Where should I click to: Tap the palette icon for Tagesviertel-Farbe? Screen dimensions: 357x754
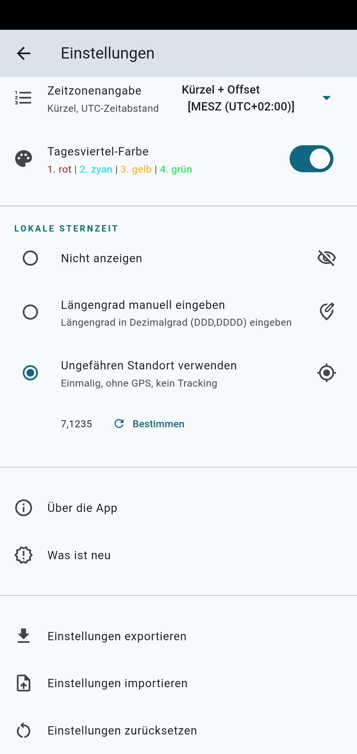click(x=23, y=159)
